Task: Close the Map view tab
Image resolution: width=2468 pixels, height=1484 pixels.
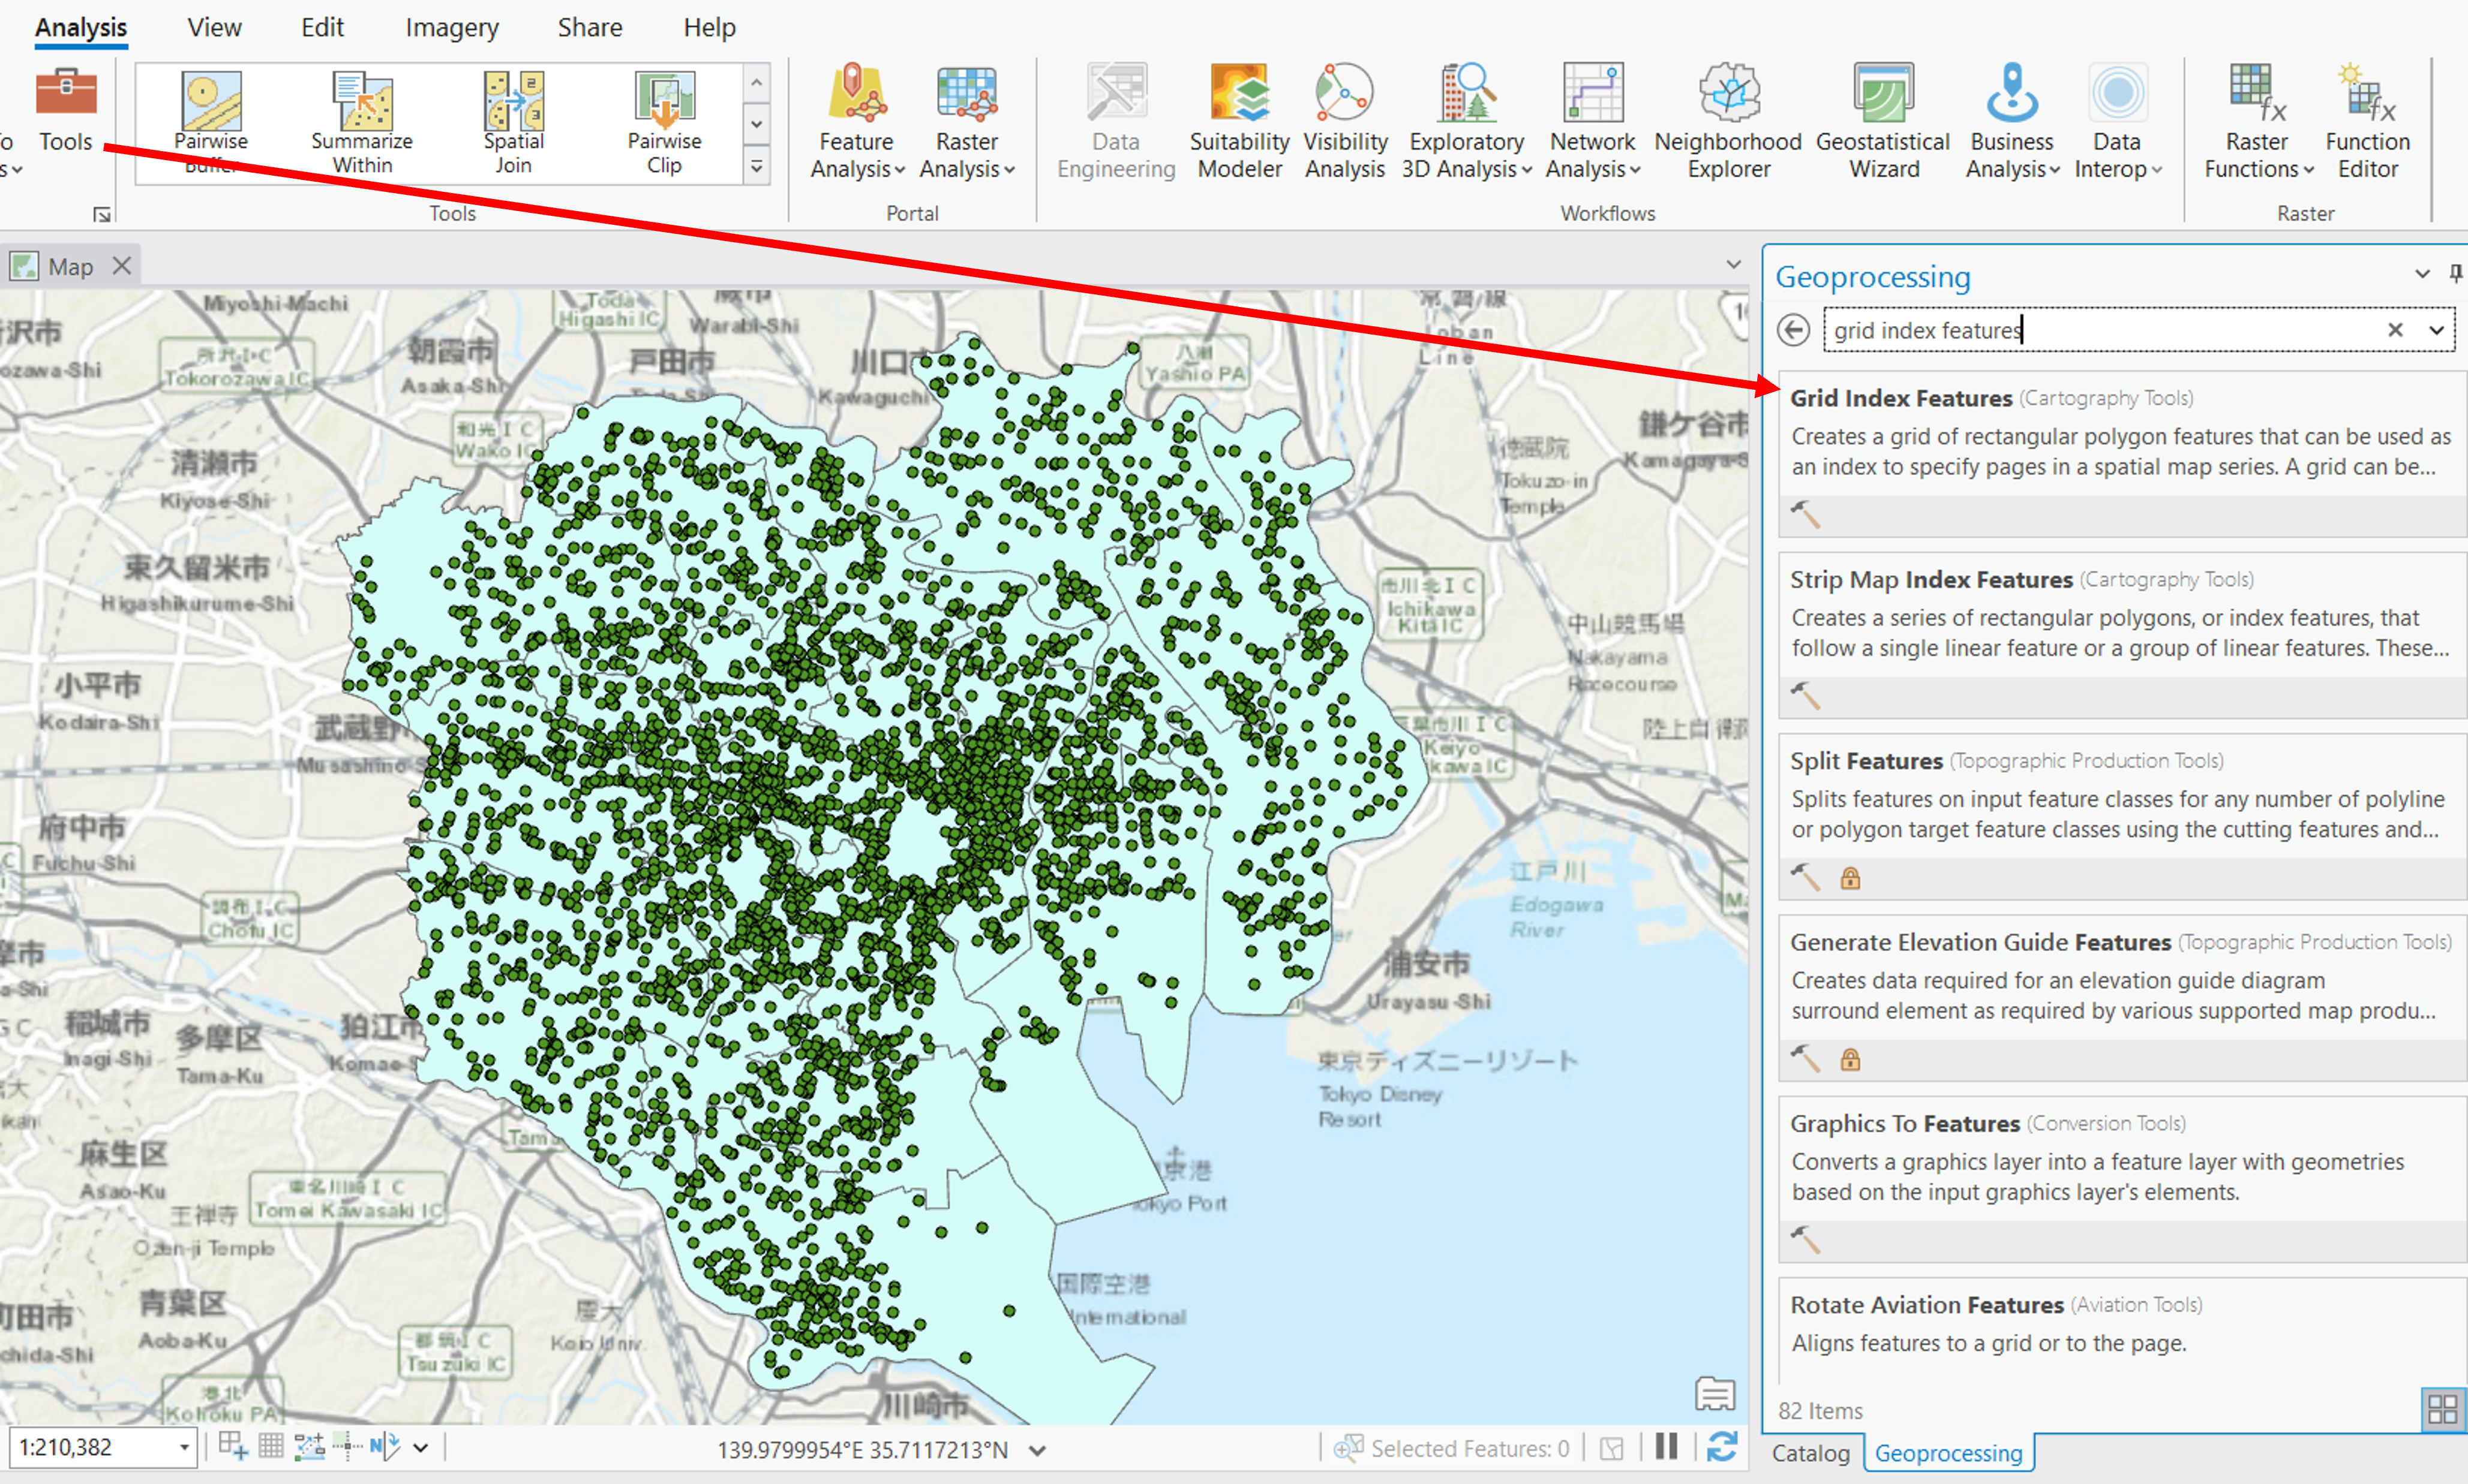Action: point(122,266)
